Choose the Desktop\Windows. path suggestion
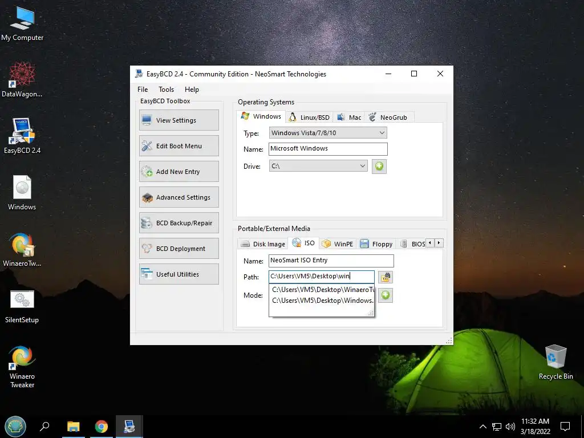Screen dimensions: 584x438 (322, 300)
